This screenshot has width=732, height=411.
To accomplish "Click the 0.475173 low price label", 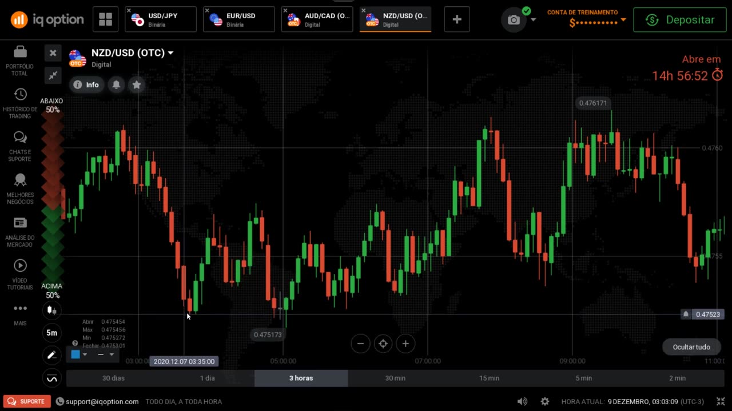I will point(268,335).
